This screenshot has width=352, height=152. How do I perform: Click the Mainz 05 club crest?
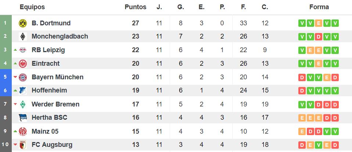(x=23, y=131)
